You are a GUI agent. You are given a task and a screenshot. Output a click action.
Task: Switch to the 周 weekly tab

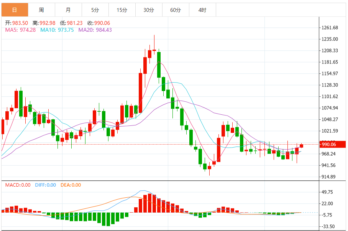point(41,10)
